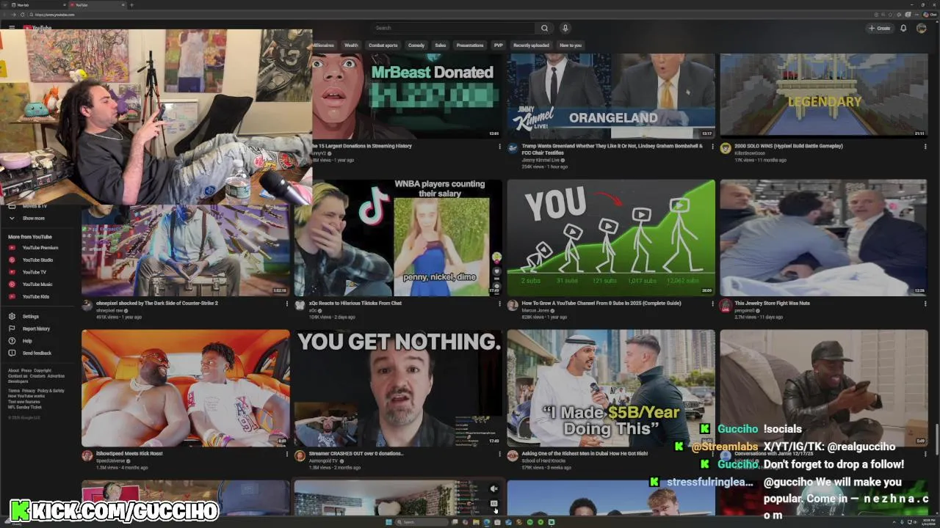
Task: Open more options for IShowSpeed Meets Rick Ross
Action: point(287,454)
